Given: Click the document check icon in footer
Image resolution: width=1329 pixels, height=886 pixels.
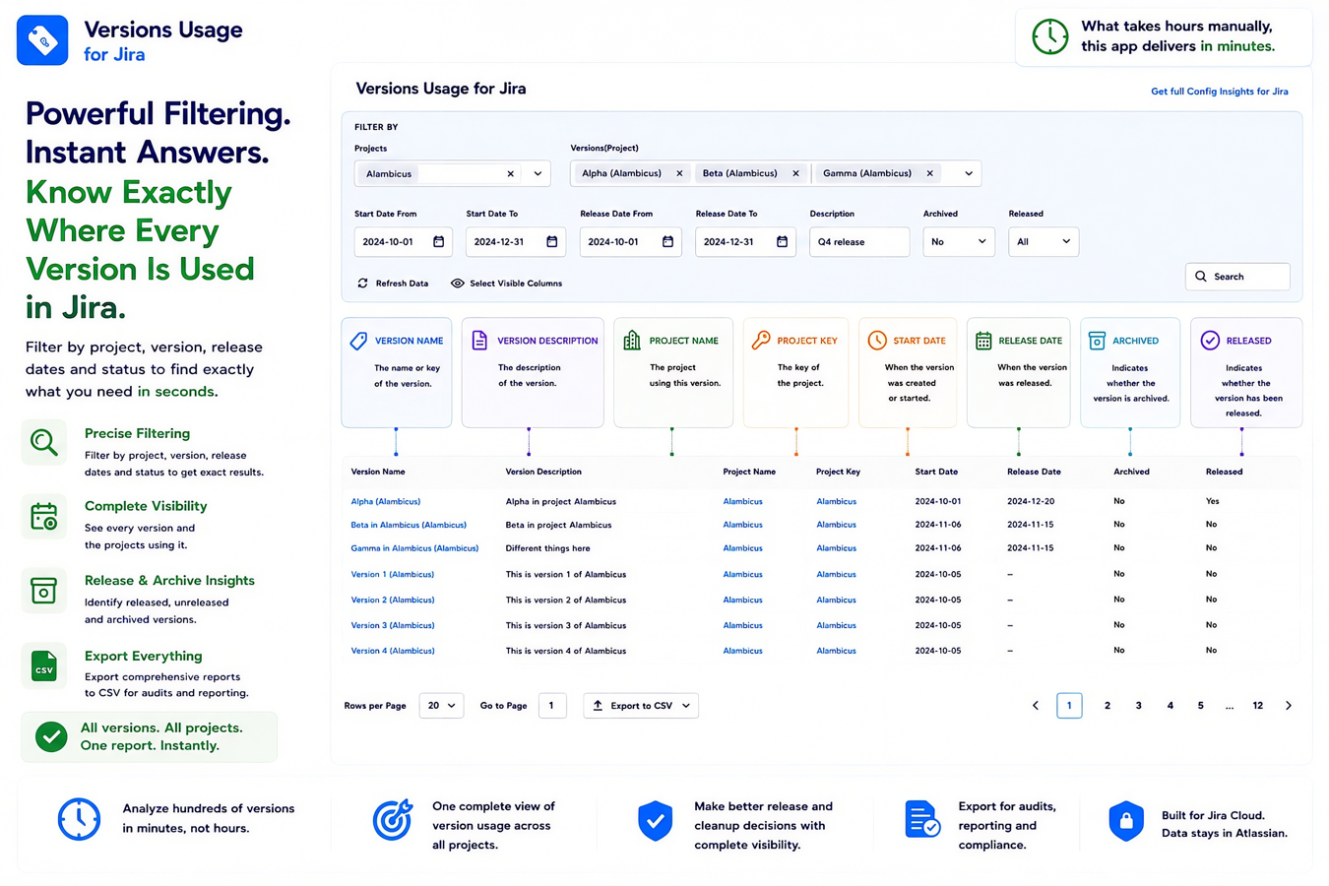Looking at the screenshot, I should point(921,820).
